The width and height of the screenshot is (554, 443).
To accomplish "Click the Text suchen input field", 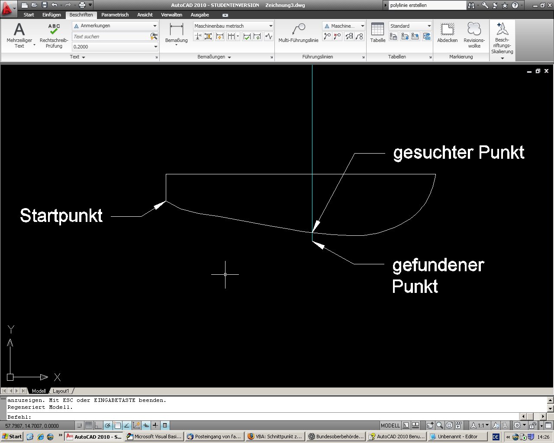I will click(x=111, y=36).
